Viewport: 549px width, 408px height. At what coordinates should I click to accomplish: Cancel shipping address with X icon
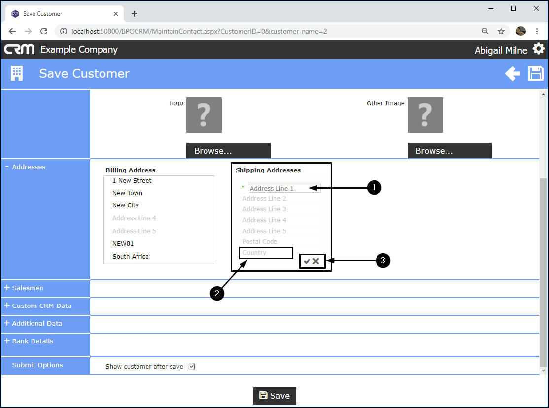[x=316, y=261]
